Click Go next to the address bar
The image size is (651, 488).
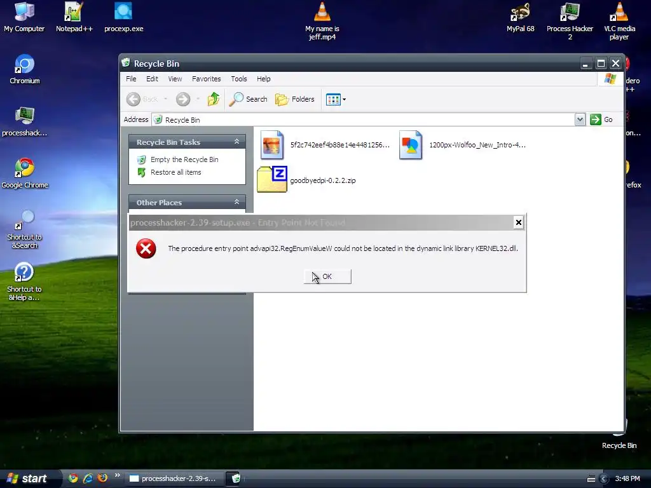point(601,119)
